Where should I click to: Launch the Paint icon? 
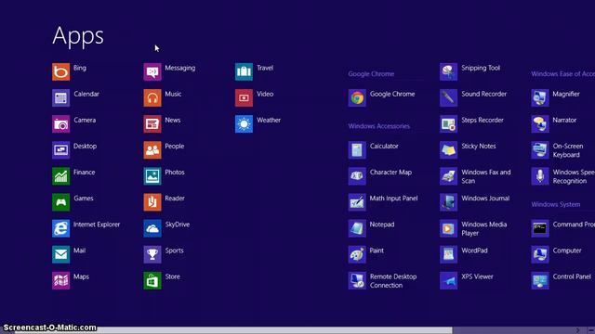tap(357, 254)
